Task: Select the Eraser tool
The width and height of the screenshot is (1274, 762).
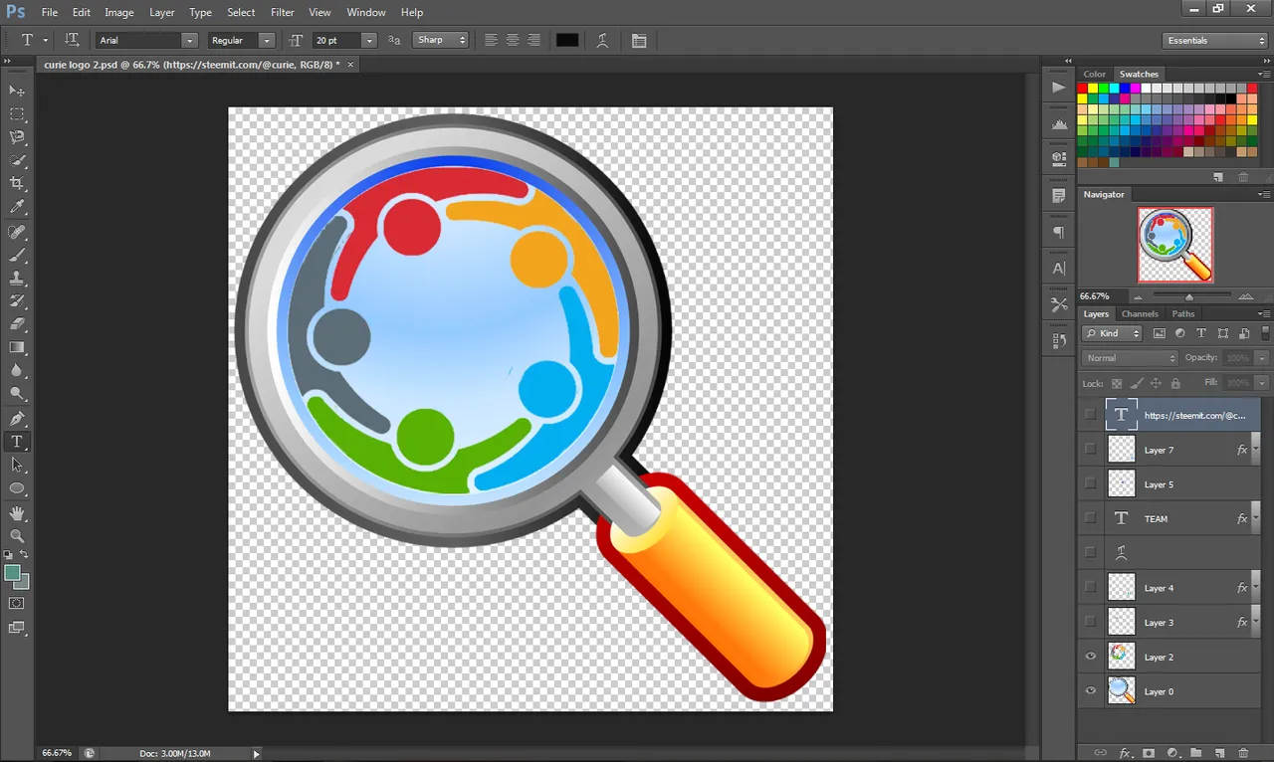Action: coord(17,324)
